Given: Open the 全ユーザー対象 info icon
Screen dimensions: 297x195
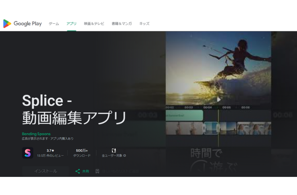Looking at the screenshot, I should [x=125, y=156].
